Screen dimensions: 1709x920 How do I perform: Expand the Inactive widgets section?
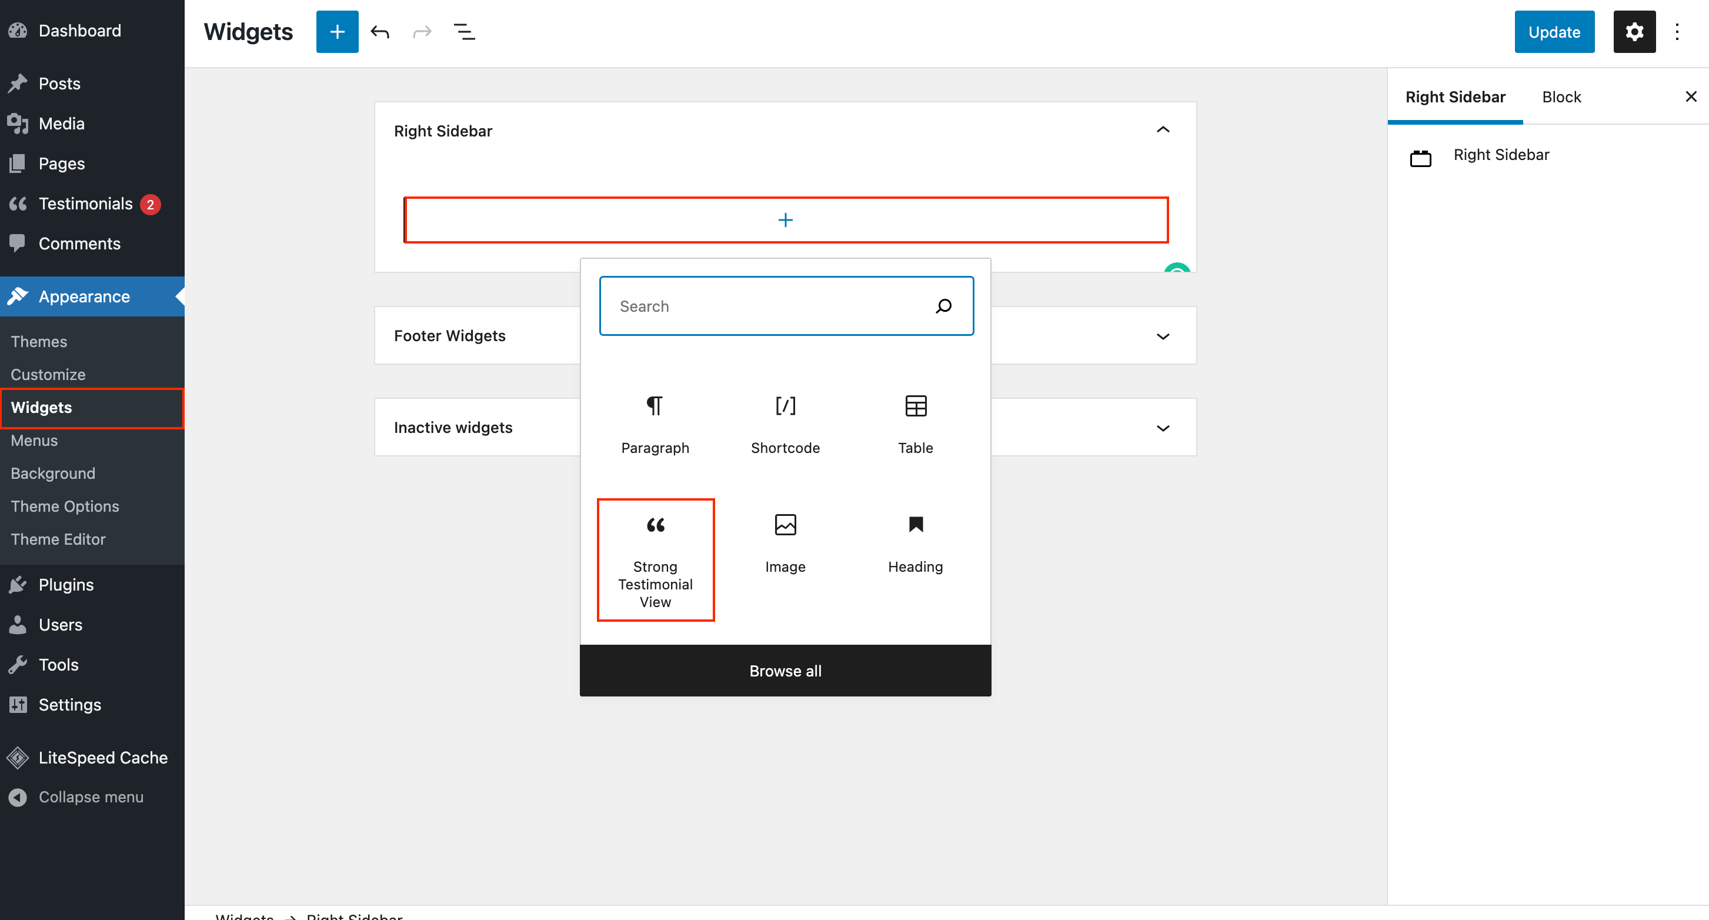point(1162,427)
